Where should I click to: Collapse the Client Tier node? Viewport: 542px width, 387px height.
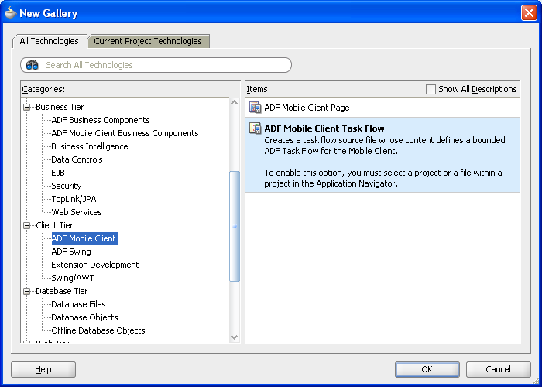26,226
